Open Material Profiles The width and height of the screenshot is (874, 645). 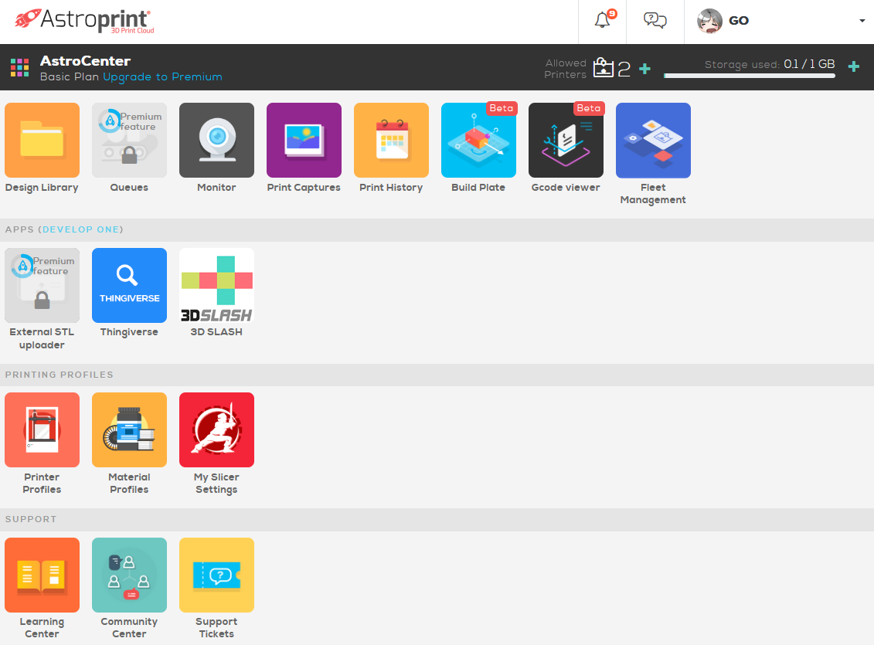coord(129,429)
